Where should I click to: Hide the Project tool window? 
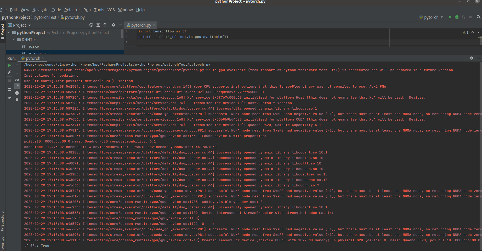click(120, 25)
